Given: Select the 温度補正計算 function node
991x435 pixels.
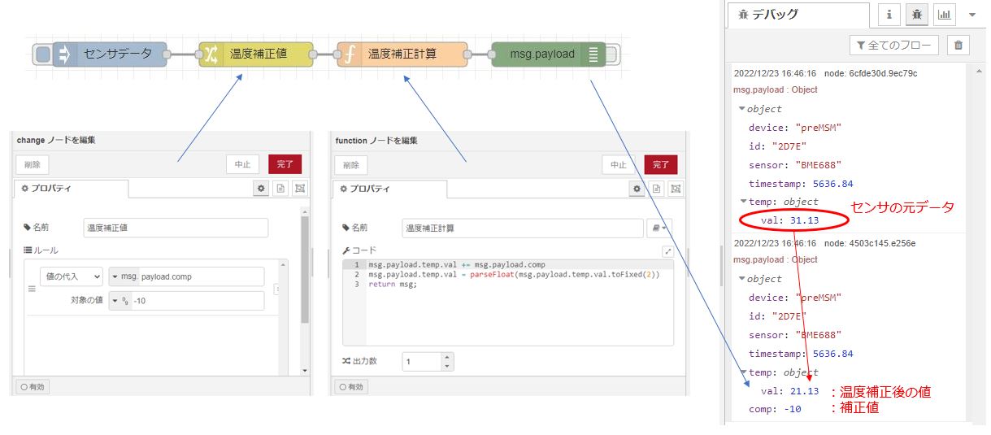Looking at the screenshot, I should coord(402,54).
